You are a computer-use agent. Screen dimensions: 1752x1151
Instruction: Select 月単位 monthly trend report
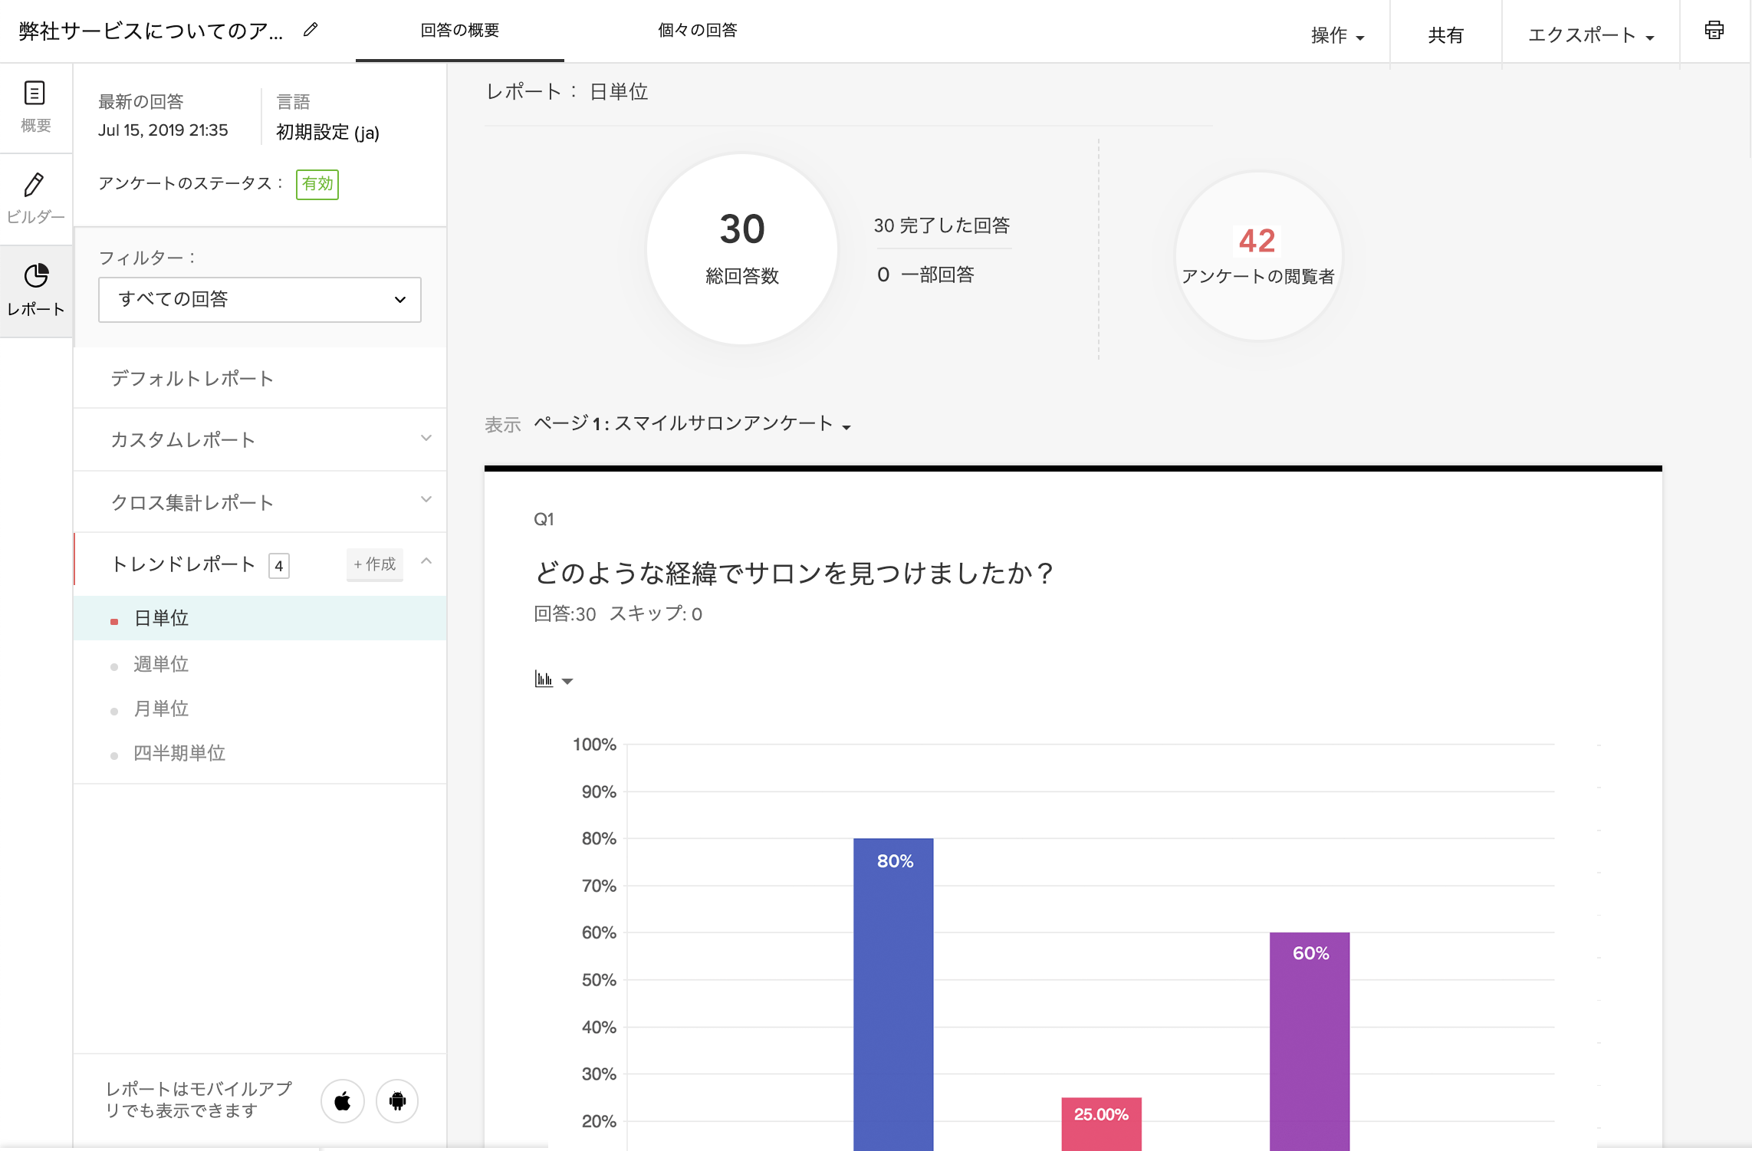[x=161, y=709]
